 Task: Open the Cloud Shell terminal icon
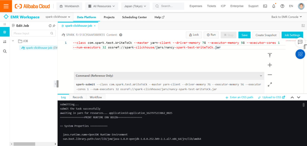(265, 6)
